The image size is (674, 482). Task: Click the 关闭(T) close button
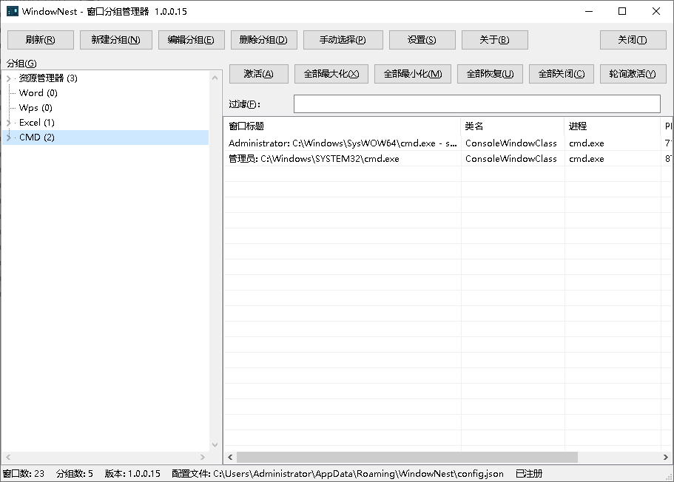(633, 40)
